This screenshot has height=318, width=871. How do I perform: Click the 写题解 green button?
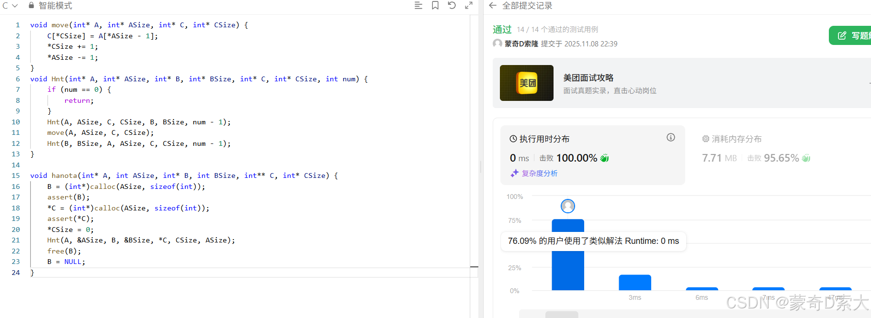(x=850, y=35)
